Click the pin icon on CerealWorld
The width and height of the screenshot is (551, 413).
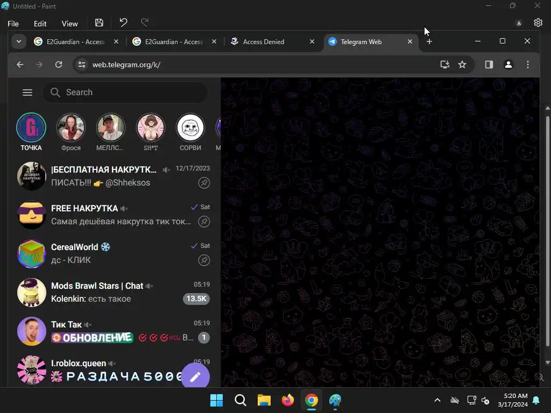click(x=204, y=260)
